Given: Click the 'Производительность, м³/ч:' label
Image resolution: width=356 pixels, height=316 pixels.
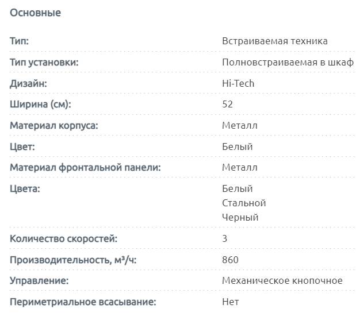Looking at the screenshot, I should point(73,260).
